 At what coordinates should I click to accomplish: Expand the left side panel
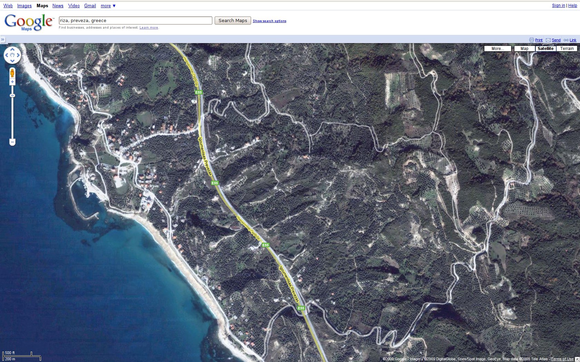tap(3, 40)
